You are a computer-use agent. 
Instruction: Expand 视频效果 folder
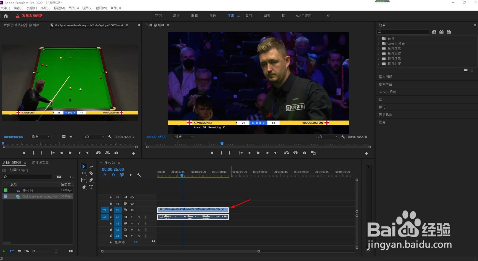tap(379, 59)
